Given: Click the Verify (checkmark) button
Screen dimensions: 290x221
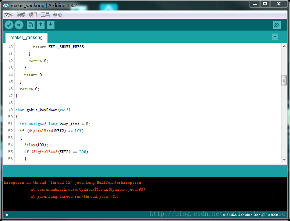Looking at the screenshot, I should click(x=9, y=25).
